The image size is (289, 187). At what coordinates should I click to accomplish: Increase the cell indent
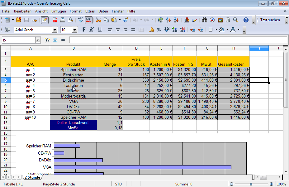coord(200,30)
